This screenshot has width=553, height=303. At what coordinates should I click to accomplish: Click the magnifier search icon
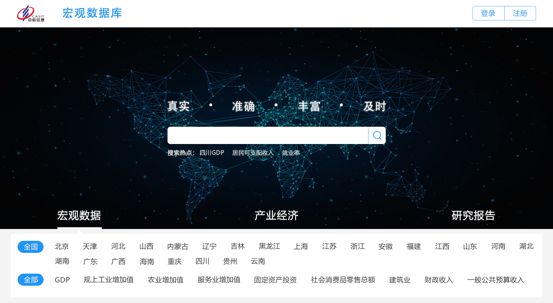tap(377, 135)
